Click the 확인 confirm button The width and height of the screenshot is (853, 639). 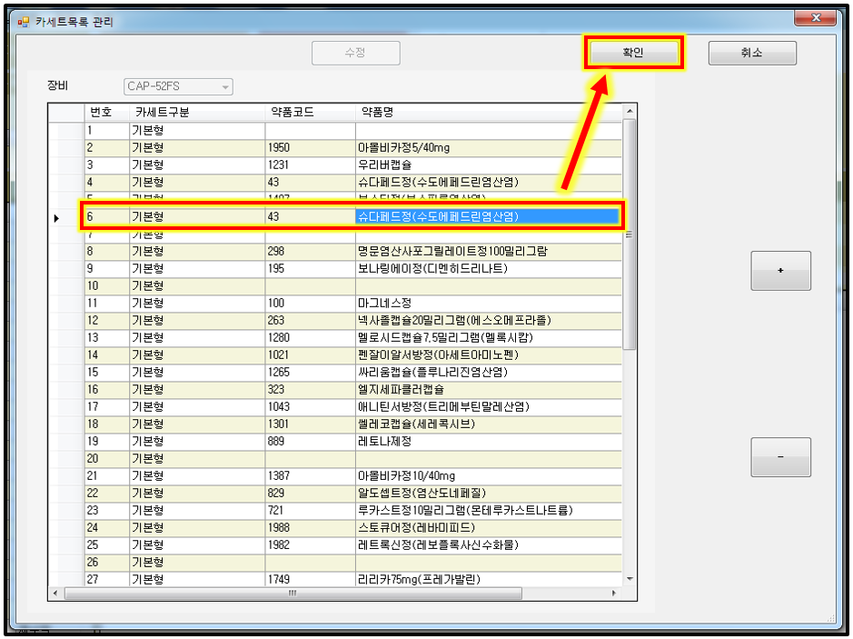coord(633,53)
